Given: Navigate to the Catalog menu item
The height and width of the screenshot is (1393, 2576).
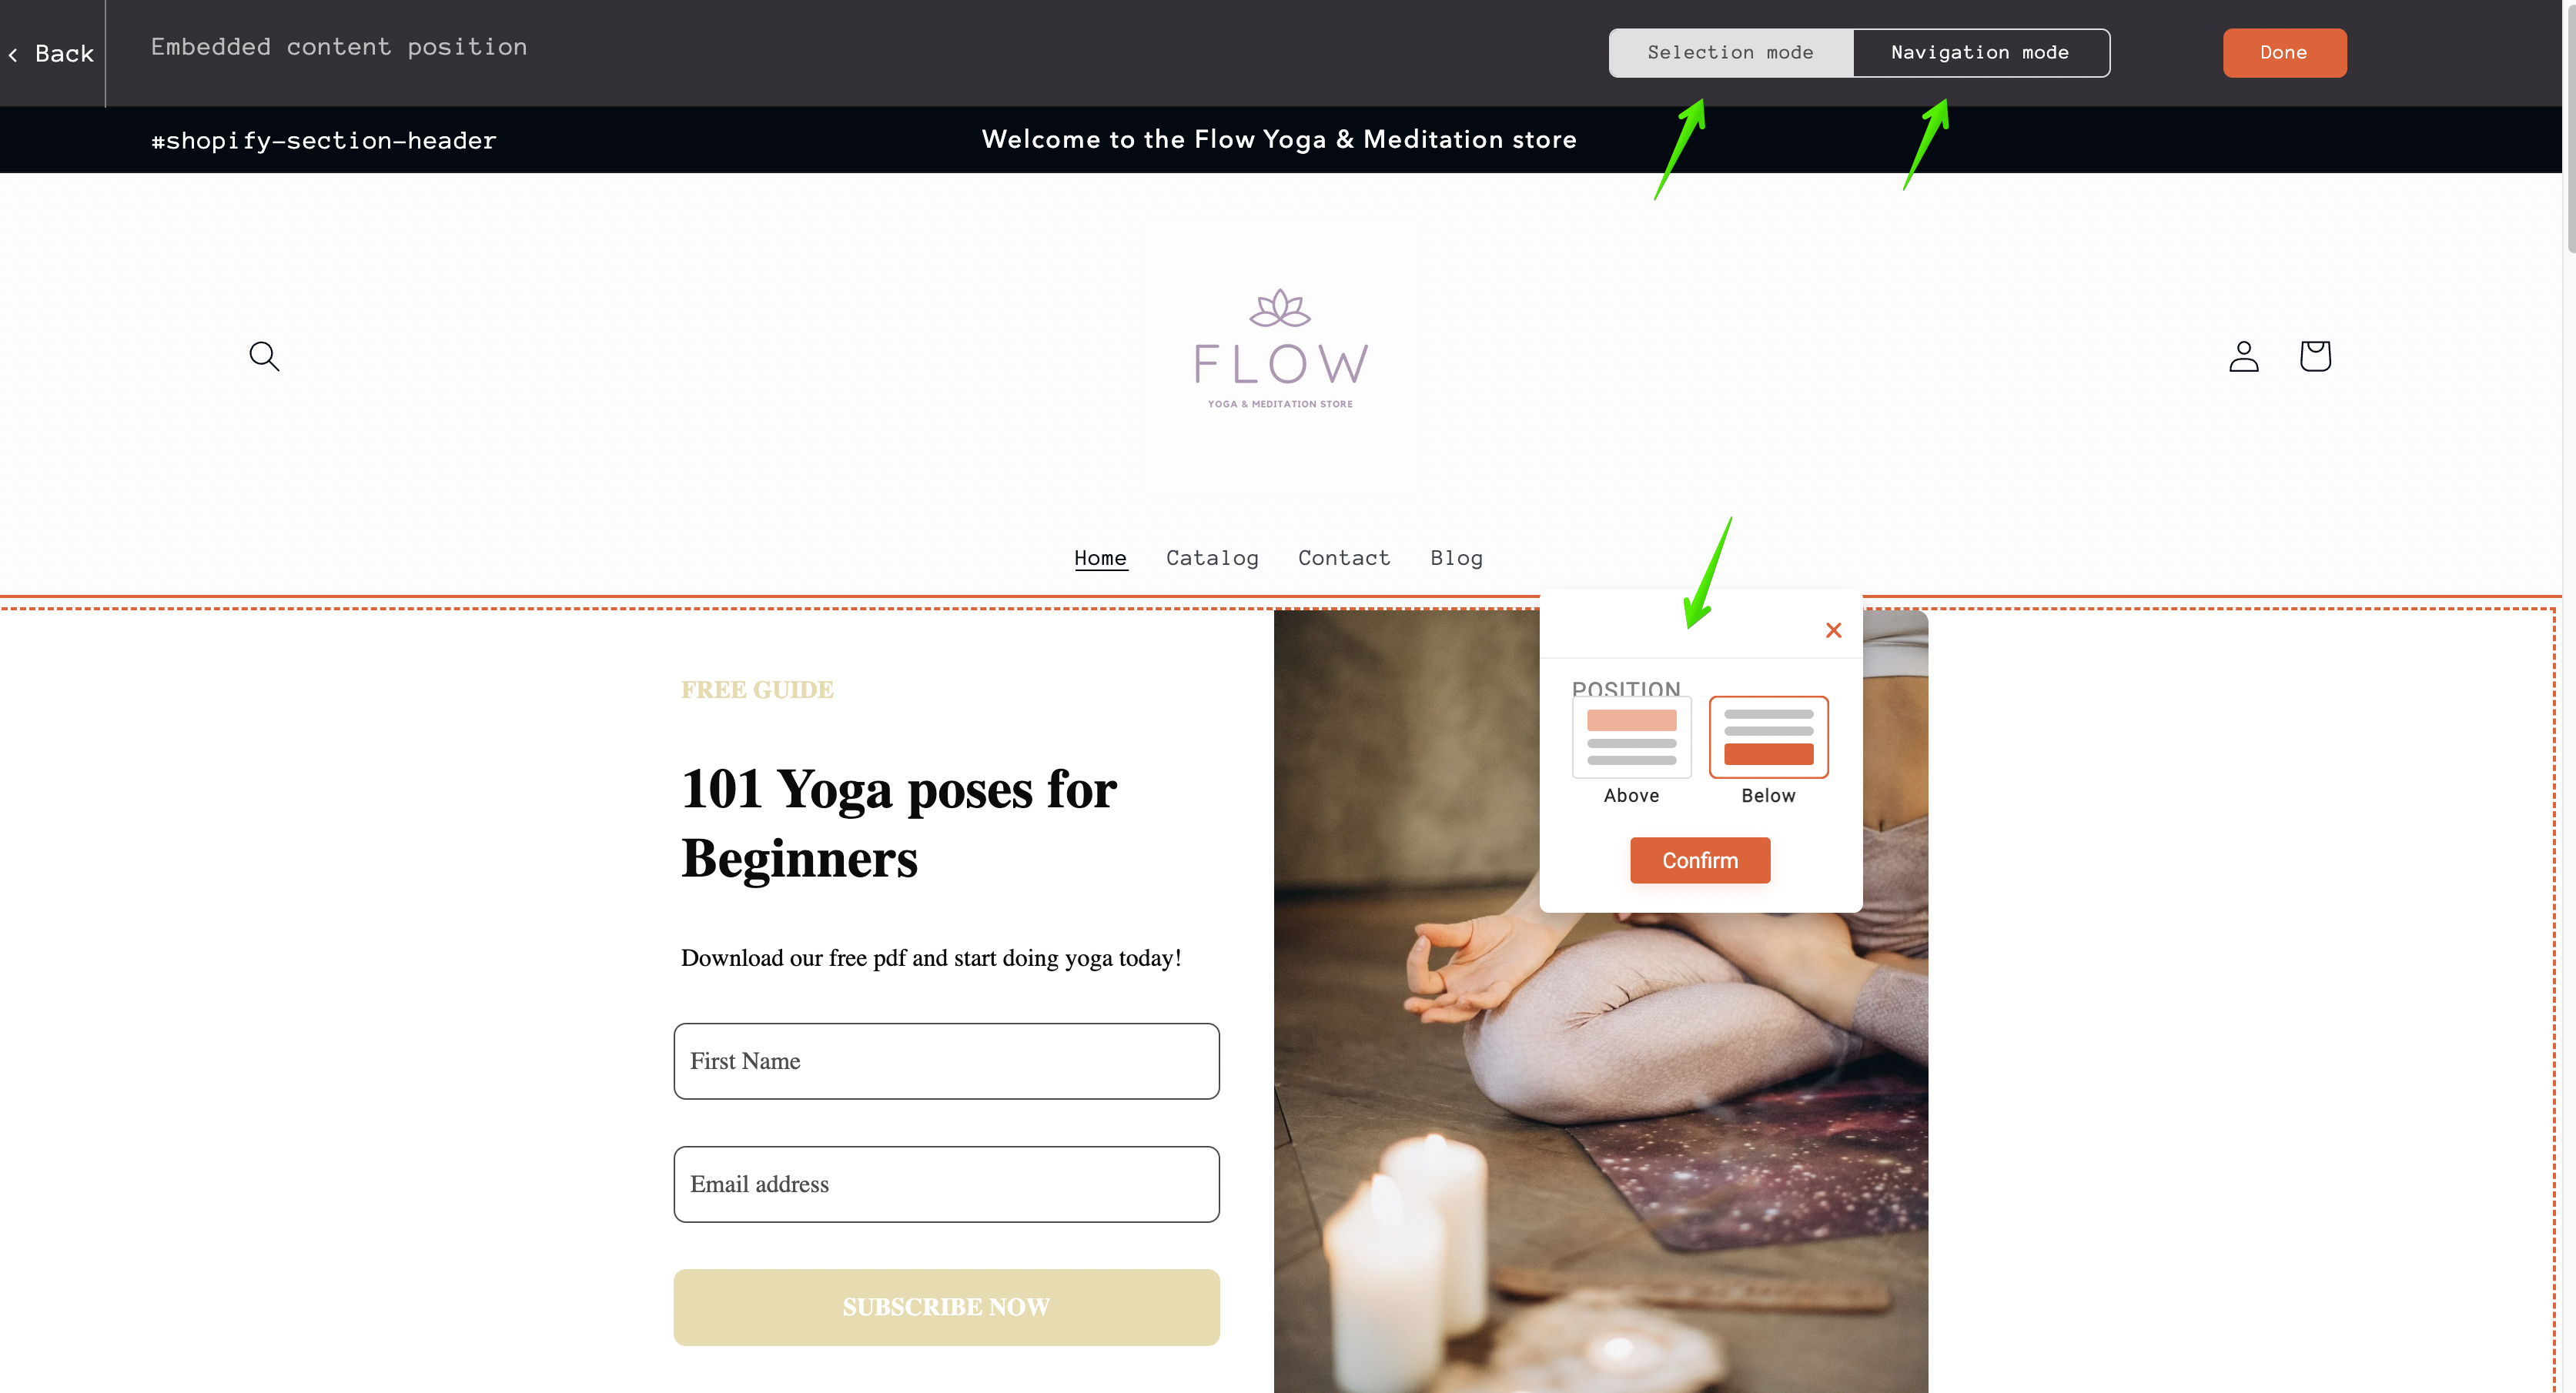Looking at the screenshot, I should (x=1213, y=557).
